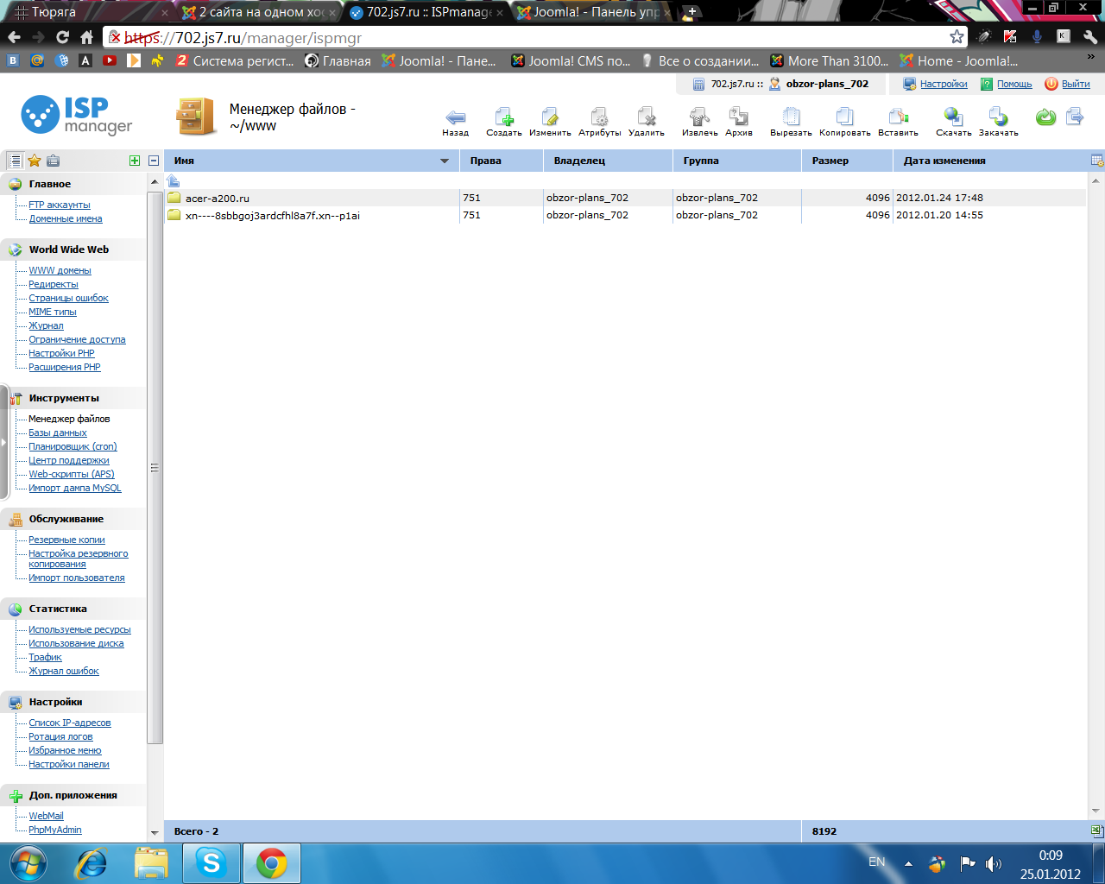Open Резервные копии page

point(66,540)
